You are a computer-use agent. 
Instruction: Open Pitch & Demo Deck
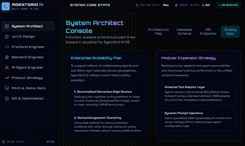(28, 88)
